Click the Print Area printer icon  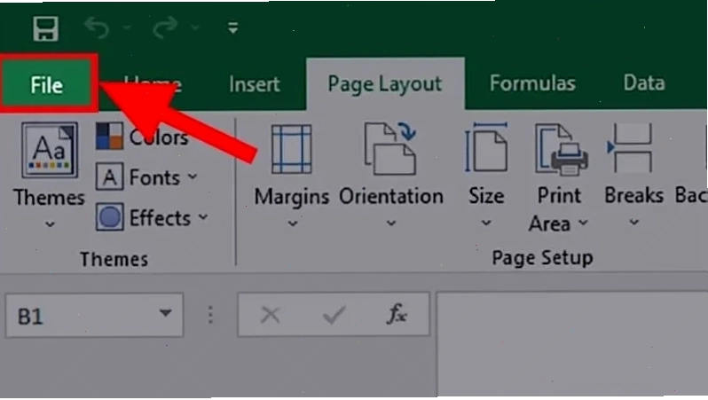(562, 149)
